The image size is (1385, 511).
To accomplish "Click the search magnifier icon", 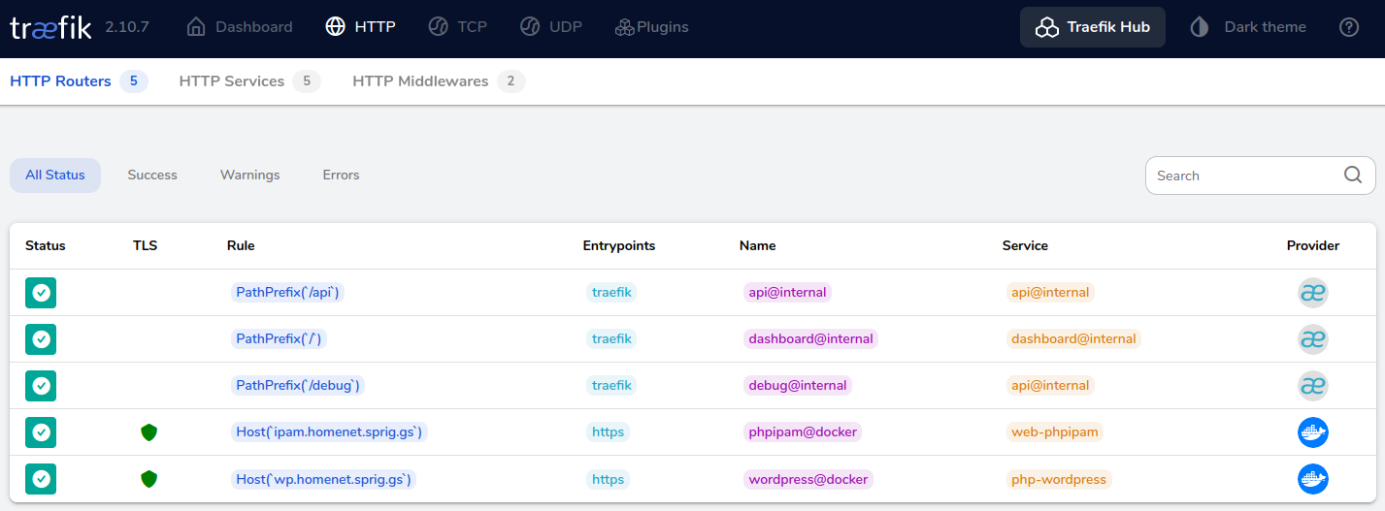I will (x=1353, y=175).
